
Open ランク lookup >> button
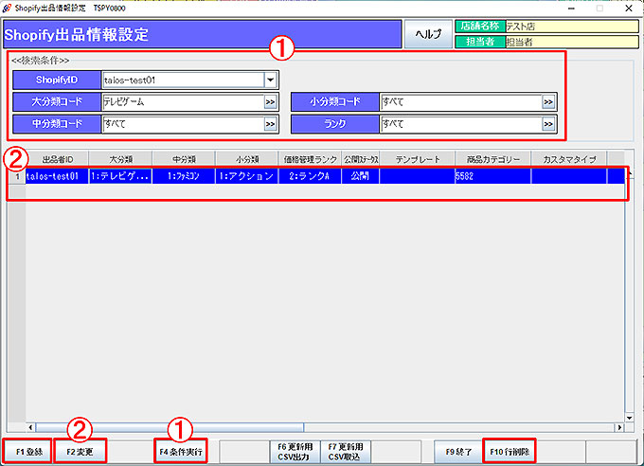click(548, 124)
